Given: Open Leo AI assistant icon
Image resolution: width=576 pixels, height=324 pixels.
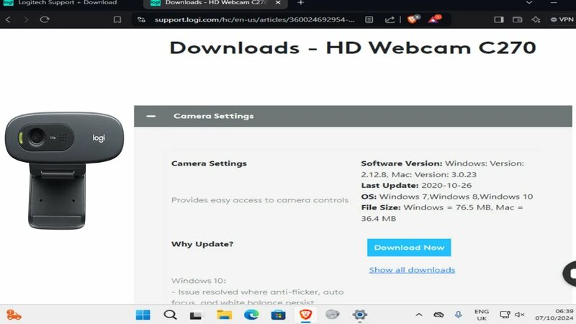Looking at the screenshot, I should coord(536,19).
